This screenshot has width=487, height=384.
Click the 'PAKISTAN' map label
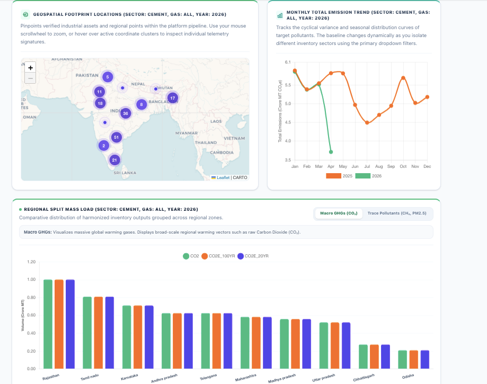tap(87, 75)
